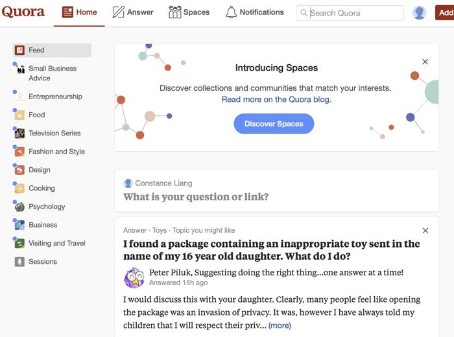Viewport: 454px width, 337px height.
Task: Click the search magnifier icon
Action: click(304, 13)
